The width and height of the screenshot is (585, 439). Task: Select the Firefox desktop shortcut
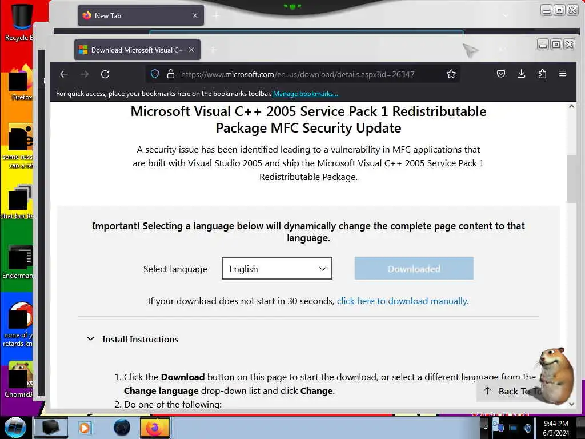(21, 83)
